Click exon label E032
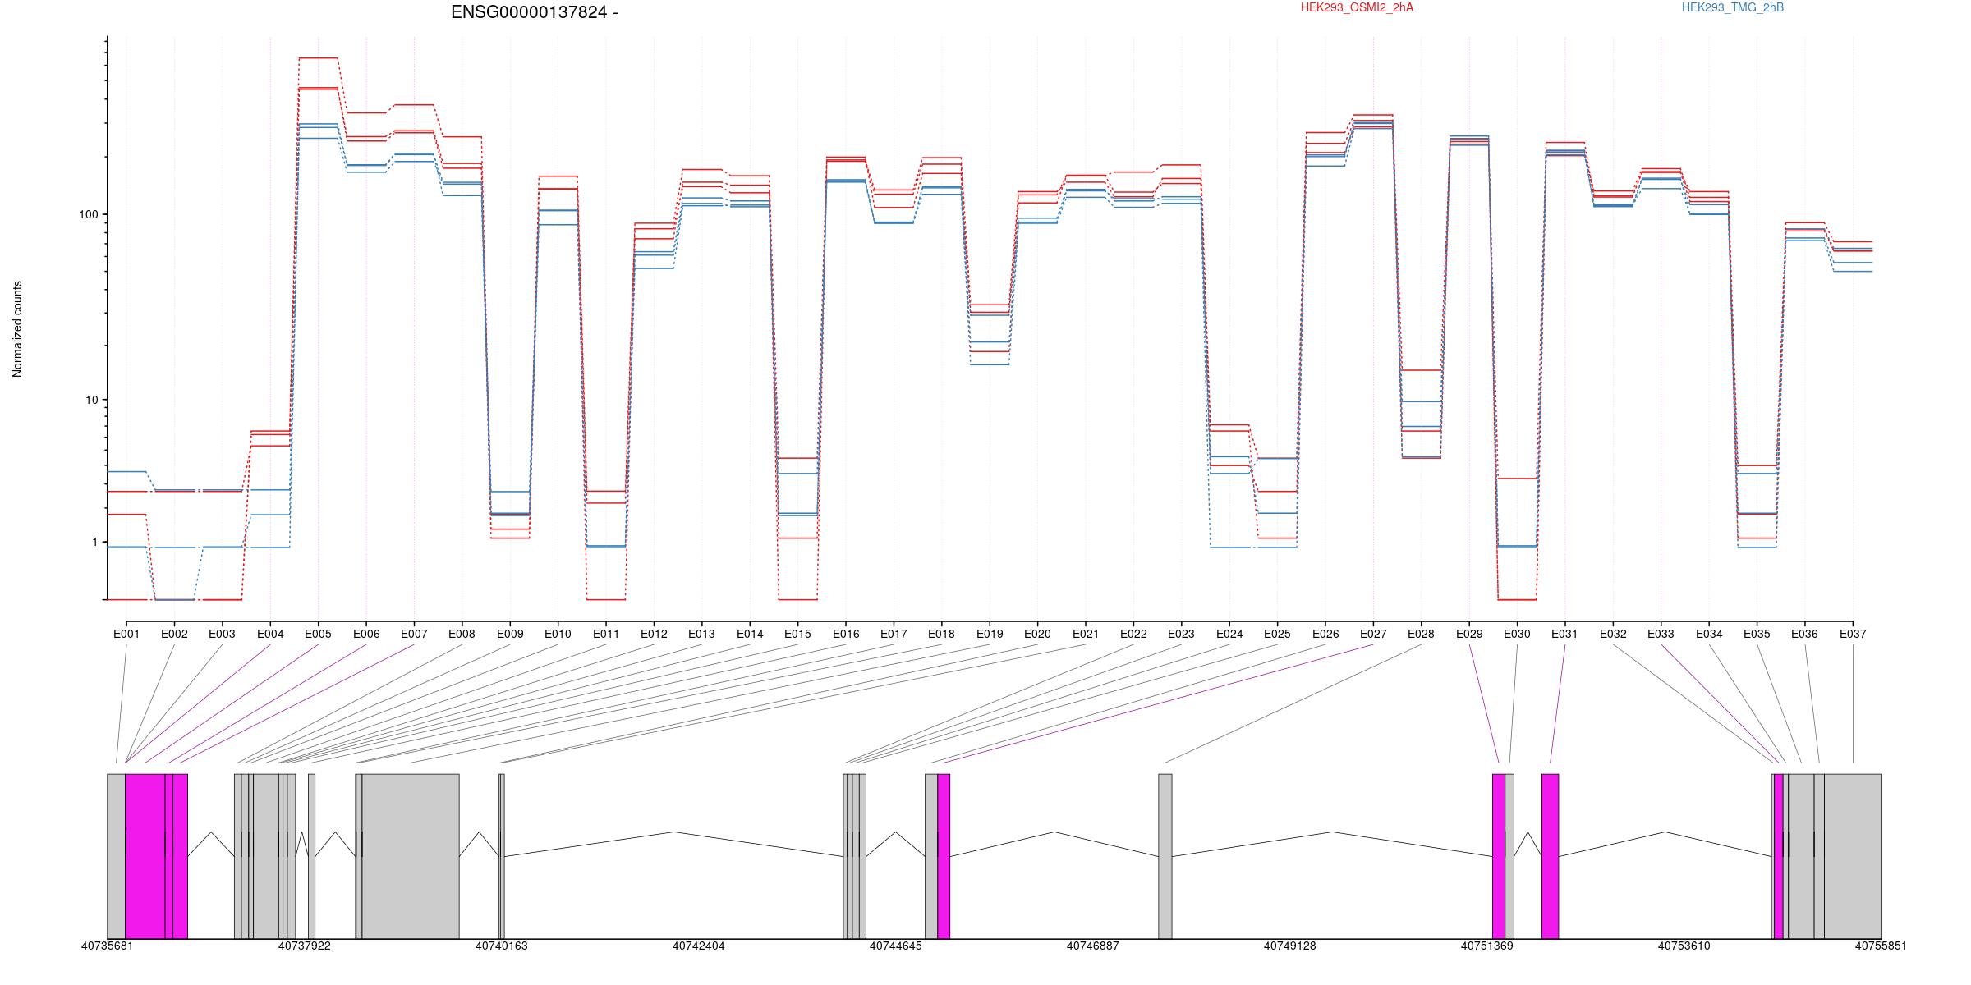This screenshot has height=985, width=1971. (x=1613, y=634)
